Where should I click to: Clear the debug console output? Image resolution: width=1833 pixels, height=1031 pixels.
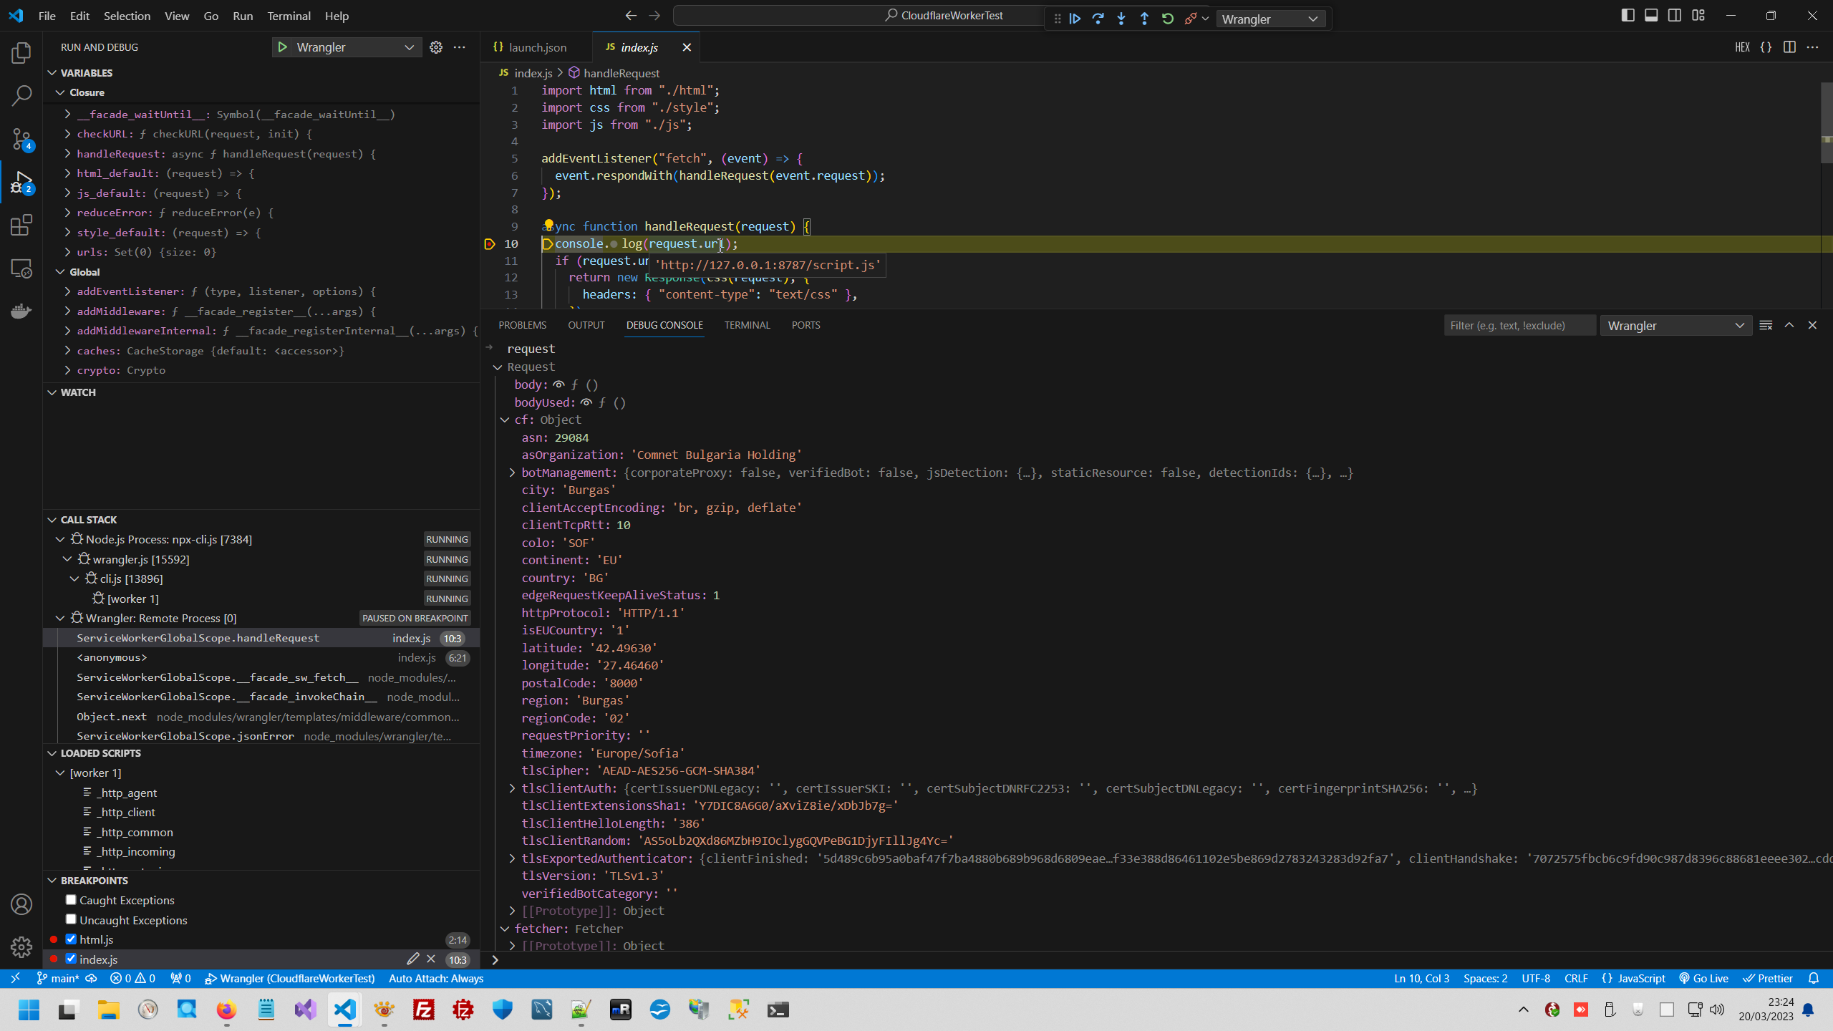pyautogui.click(x=1766, y=325)
